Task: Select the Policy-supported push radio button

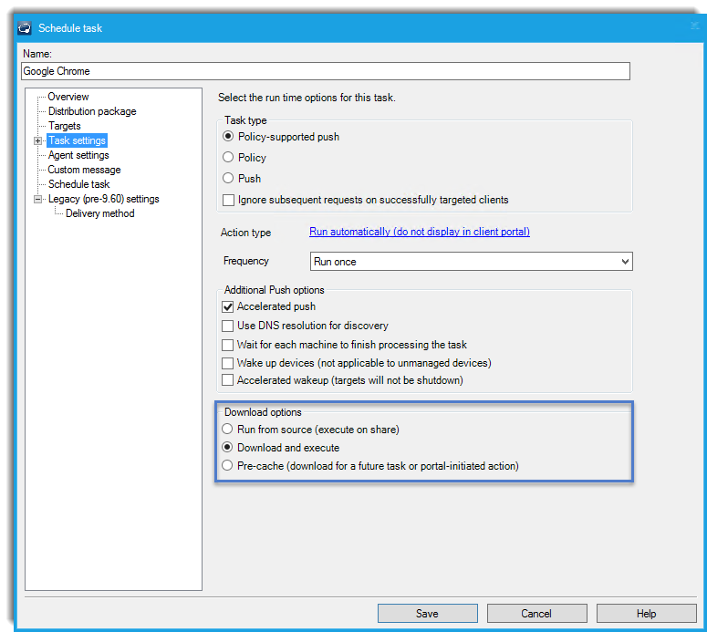Action: (228, 137)
